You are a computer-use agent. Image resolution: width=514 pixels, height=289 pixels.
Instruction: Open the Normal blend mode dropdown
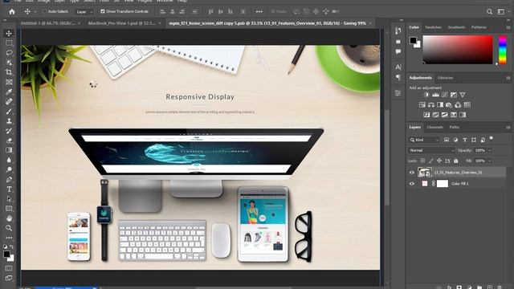pyautogui.click(x=432, y=150)
